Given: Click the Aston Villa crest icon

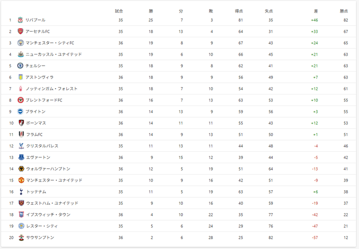Looking at the screenshot, I should tap(20, 77).
